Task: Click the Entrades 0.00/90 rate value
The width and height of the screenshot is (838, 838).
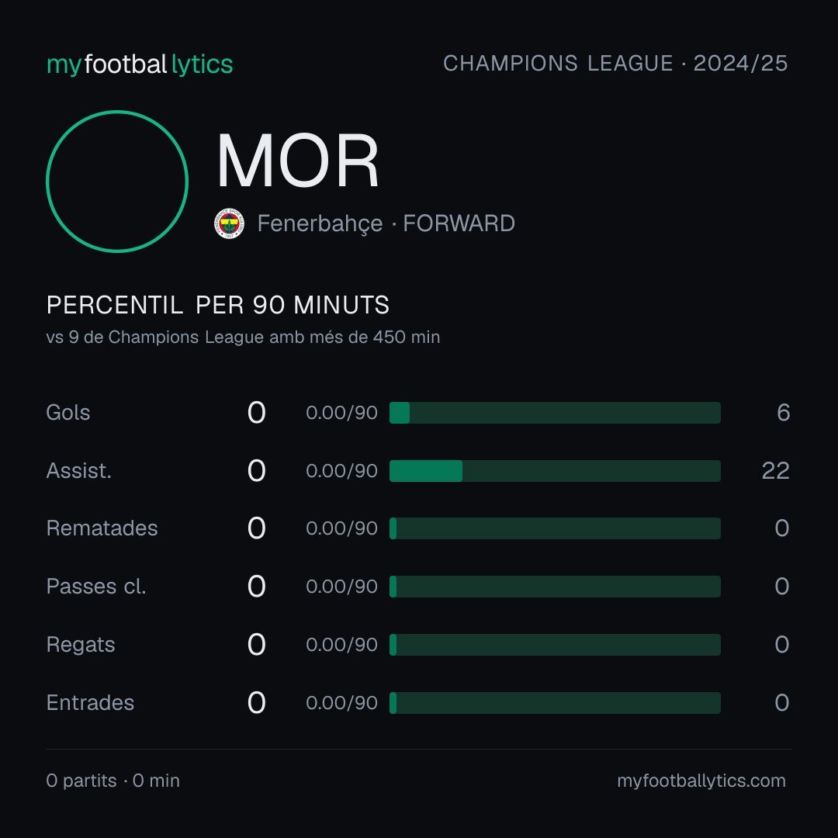Action: (x=341, y=703)
